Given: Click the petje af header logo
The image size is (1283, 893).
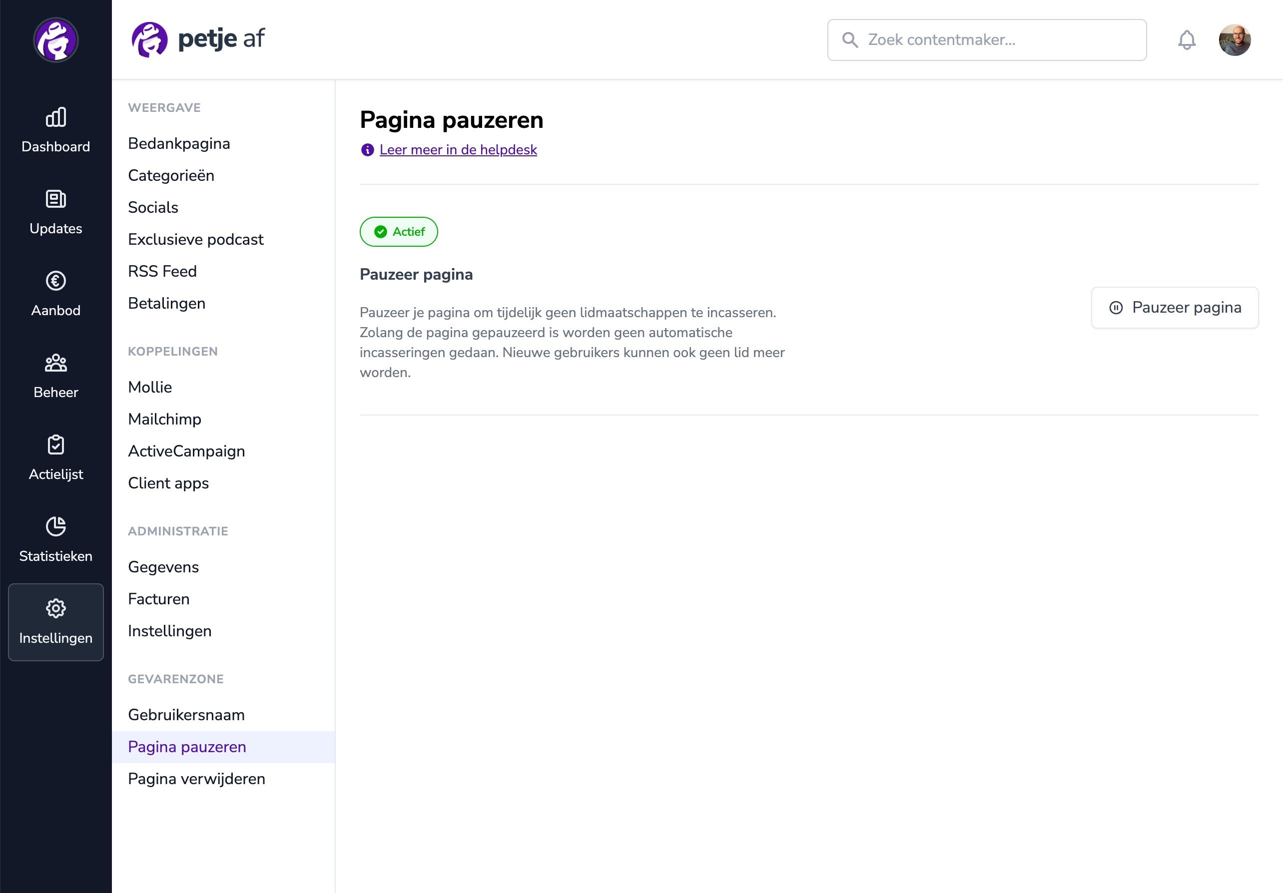Looking at the screenshot, I should (198, 39).
